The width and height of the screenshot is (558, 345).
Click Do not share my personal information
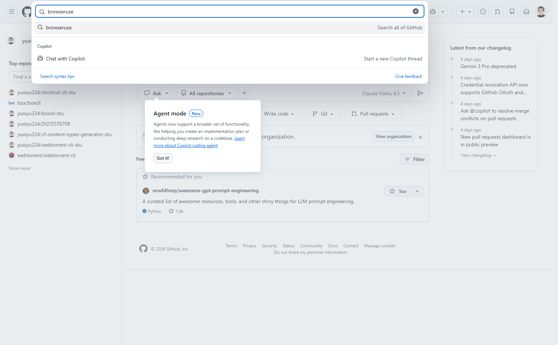pos(310,252)
